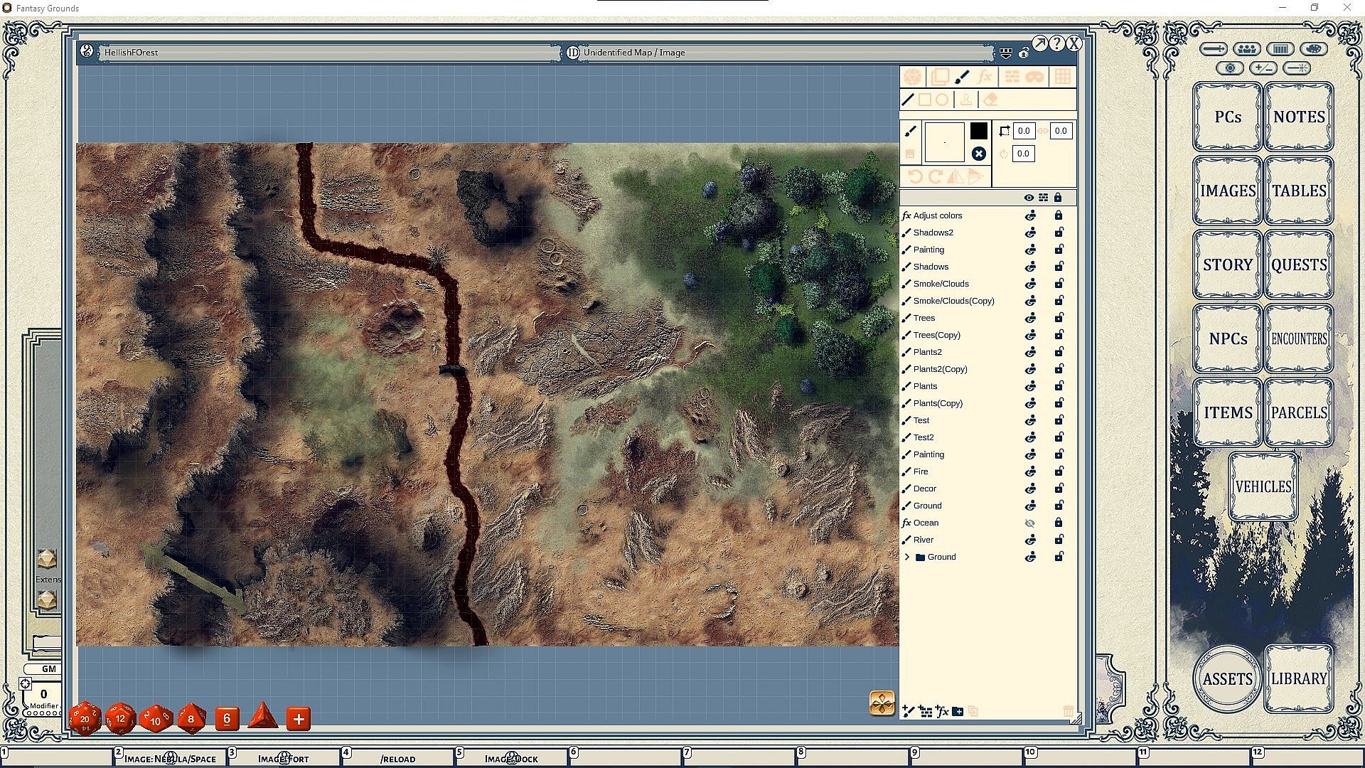The image size is (1365, 768).
Task: Open the FX effects mode icon
Action: (x=985, y=77)
